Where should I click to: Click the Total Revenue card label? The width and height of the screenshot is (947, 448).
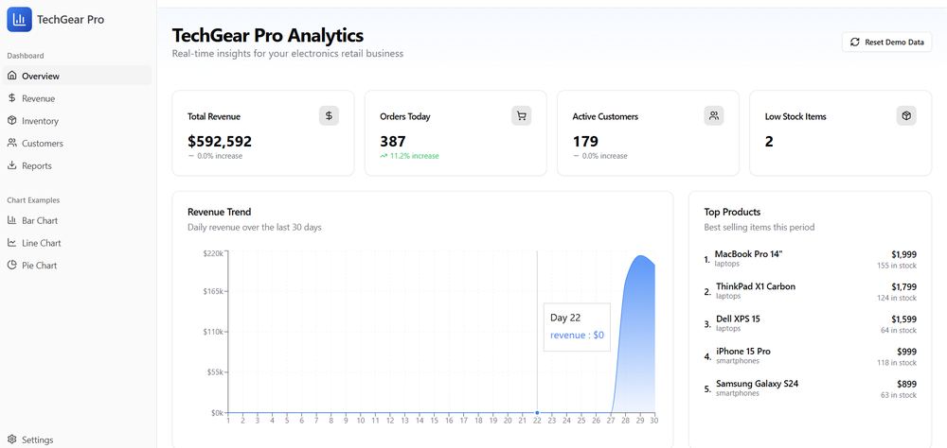point(214,116)
